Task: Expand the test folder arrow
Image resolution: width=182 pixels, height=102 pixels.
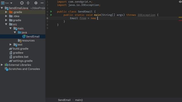Action: (11, 44)
